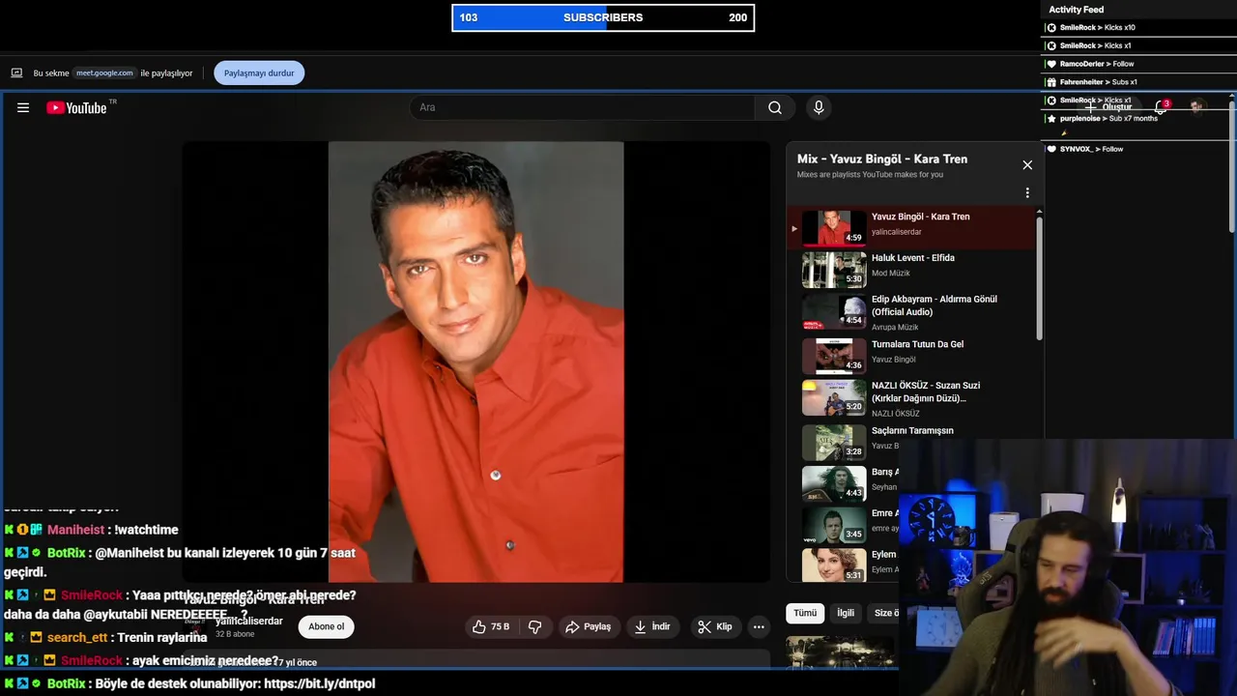Close the Mix playlist panel
The height and width of the screenshot is (696, 1237).
[x=1027, y=165]
